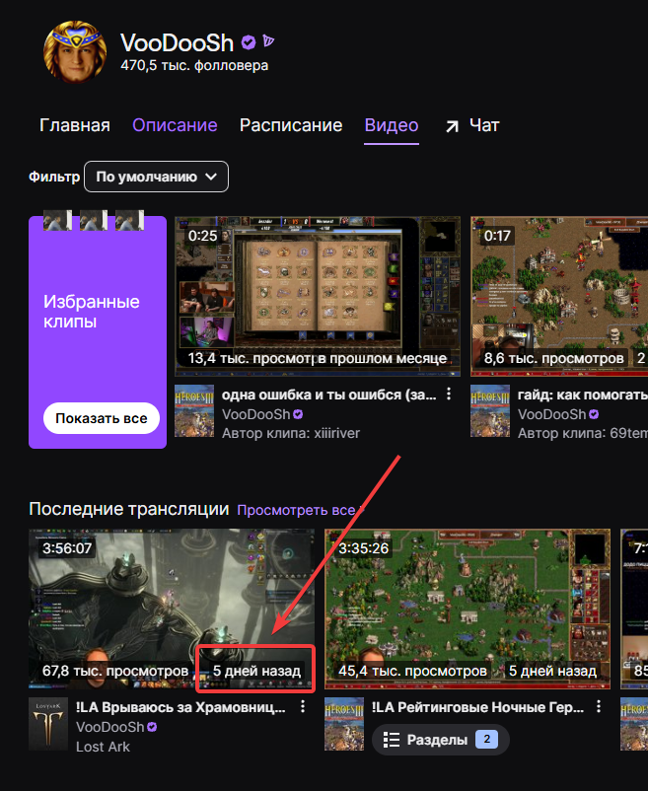This screenshot has height=791, width=648.
Task: Click the Показать все button
Action: tap(102, 418)
